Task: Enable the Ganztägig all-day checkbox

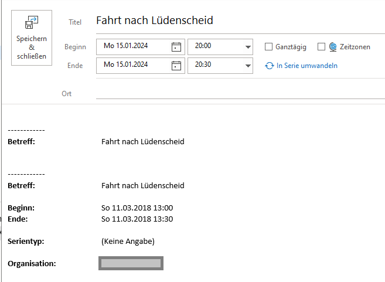Action: [269, 47]
